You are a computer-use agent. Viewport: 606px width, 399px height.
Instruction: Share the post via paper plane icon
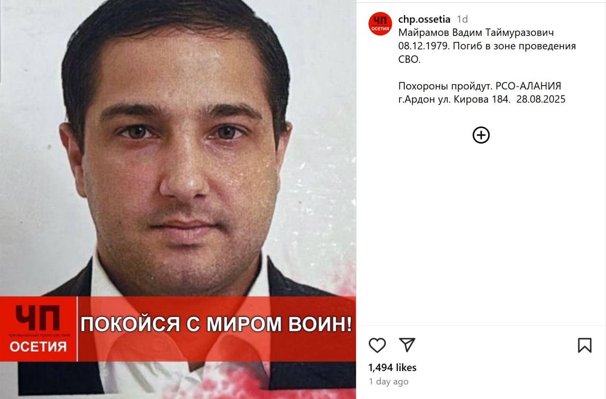tap(407, 345)
